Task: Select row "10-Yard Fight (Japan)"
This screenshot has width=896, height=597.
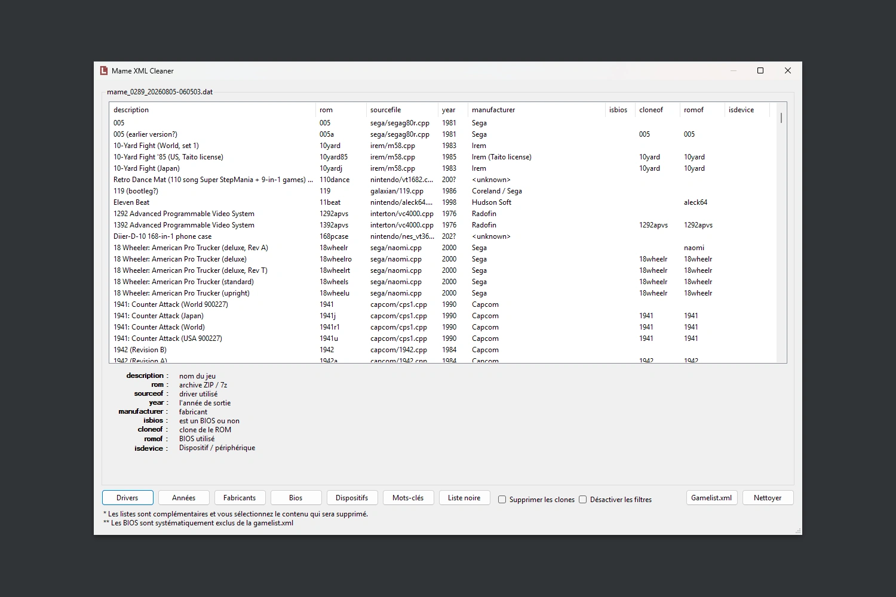Action: pos(443,168)
